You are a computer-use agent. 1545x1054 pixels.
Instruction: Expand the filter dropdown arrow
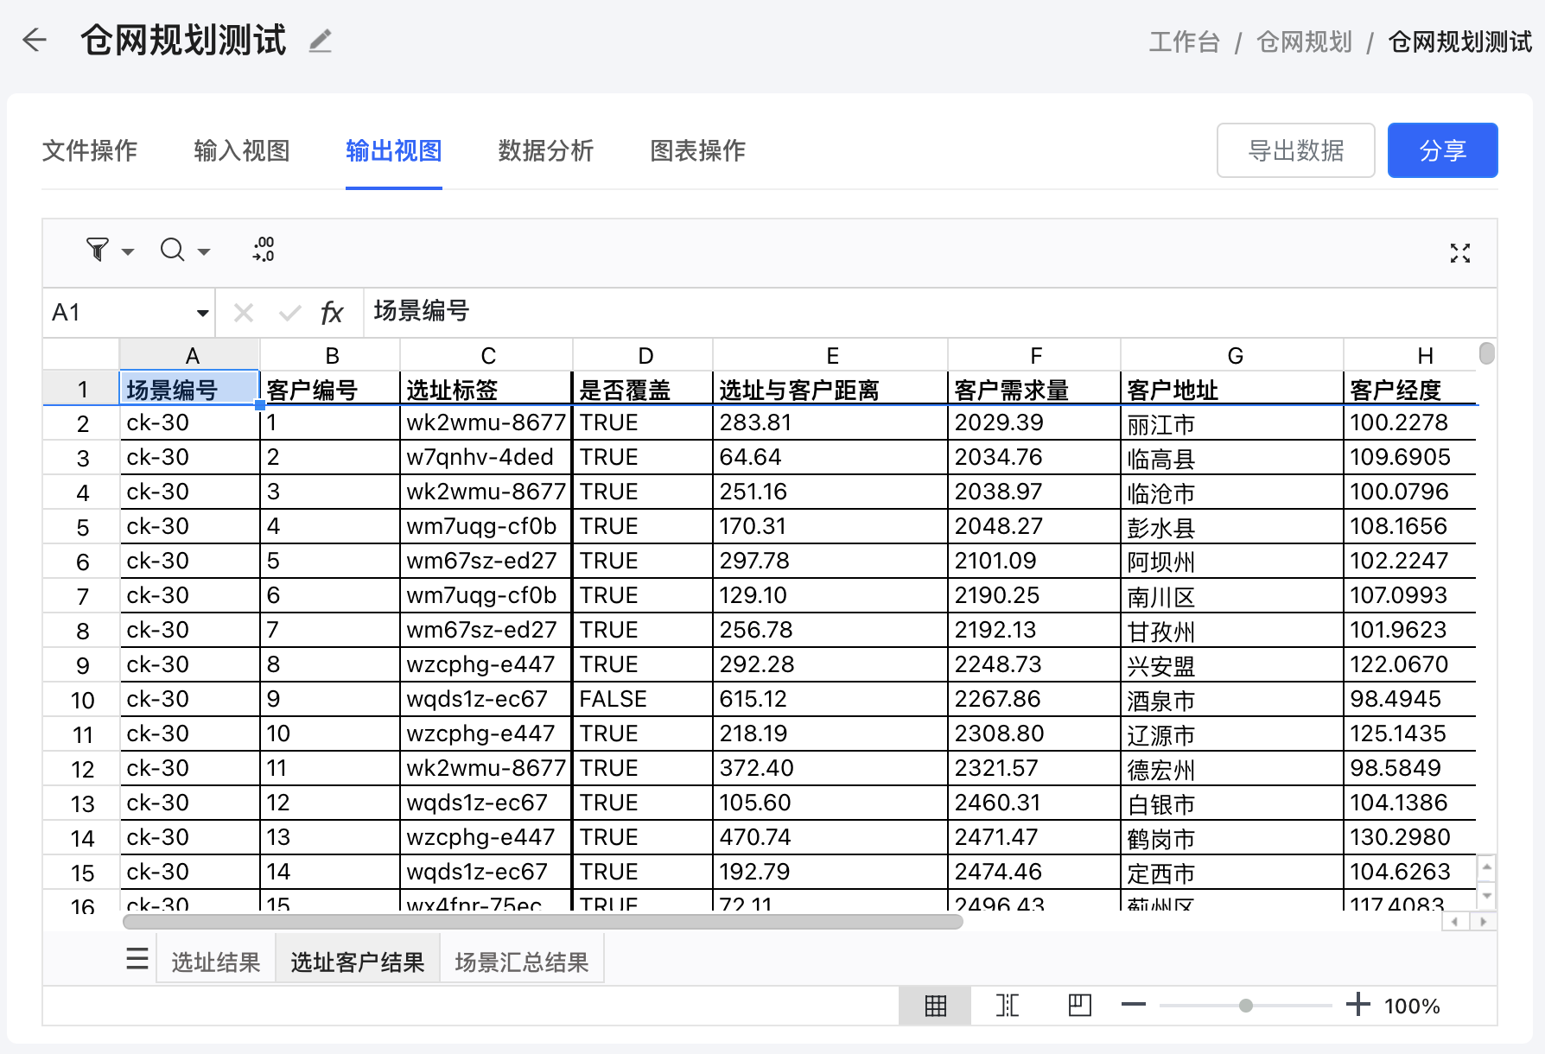click(128, 252)
